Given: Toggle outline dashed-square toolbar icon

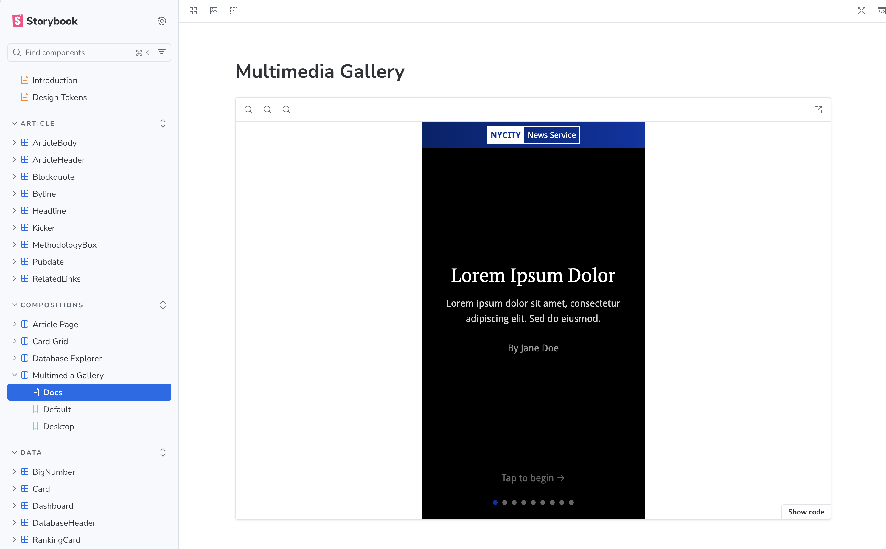Looking at the screenshot, I should pos(234,11).
